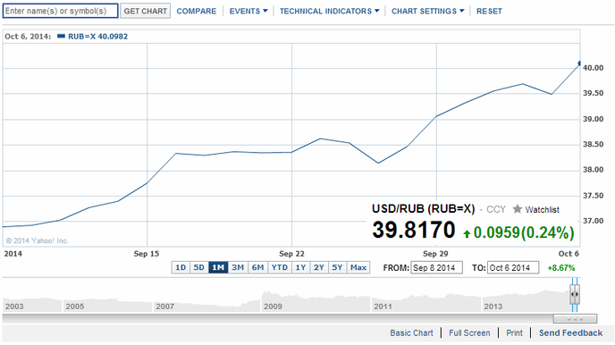Choose the Max range tab
Image resolution: width=615 pixels, height=345 pixels.
point(358,267)
